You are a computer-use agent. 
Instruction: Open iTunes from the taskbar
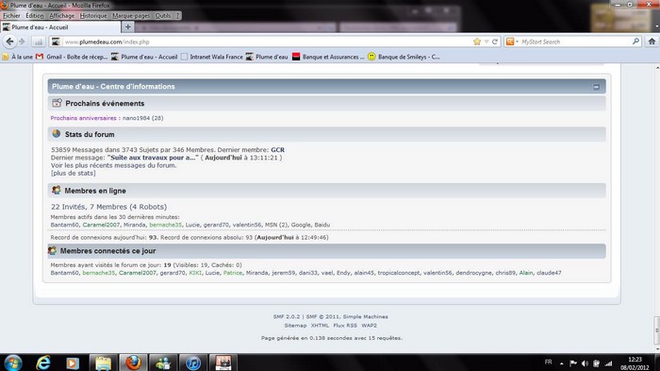[x=193, y=363]
